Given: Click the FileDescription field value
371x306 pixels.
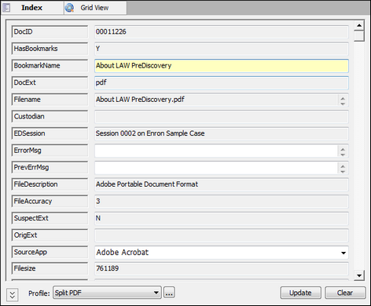Looking at the screenshot, I should [x=222, y=184].
